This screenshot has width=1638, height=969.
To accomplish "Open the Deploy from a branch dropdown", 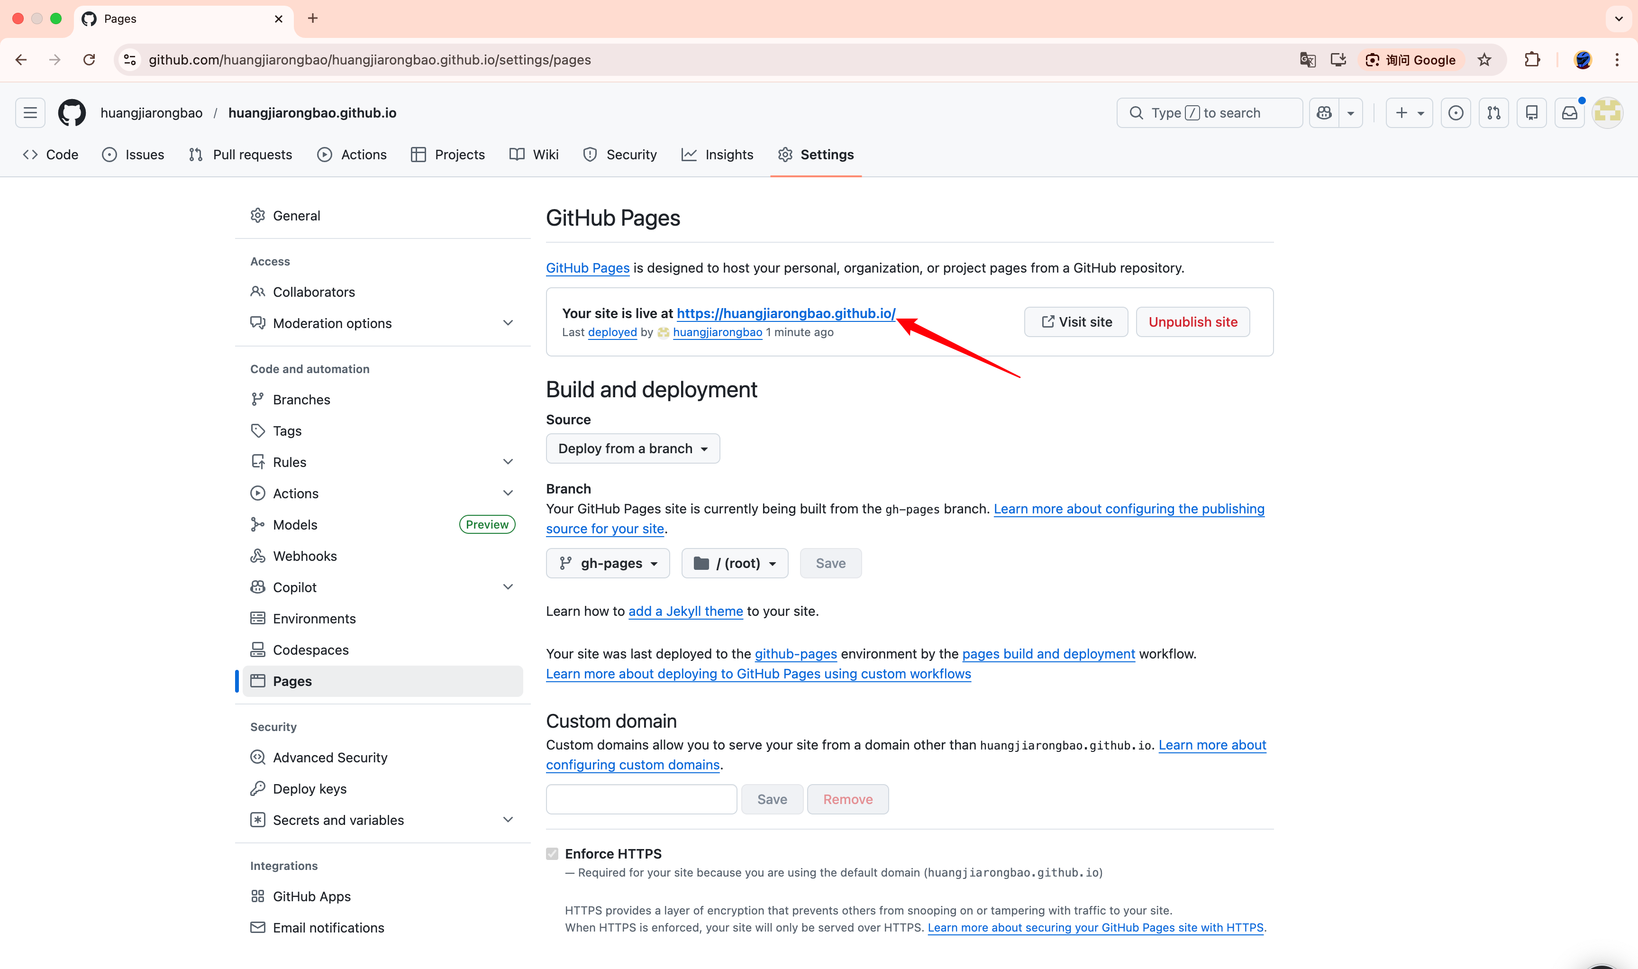I will pyautogui.click(x=633, y=448).
